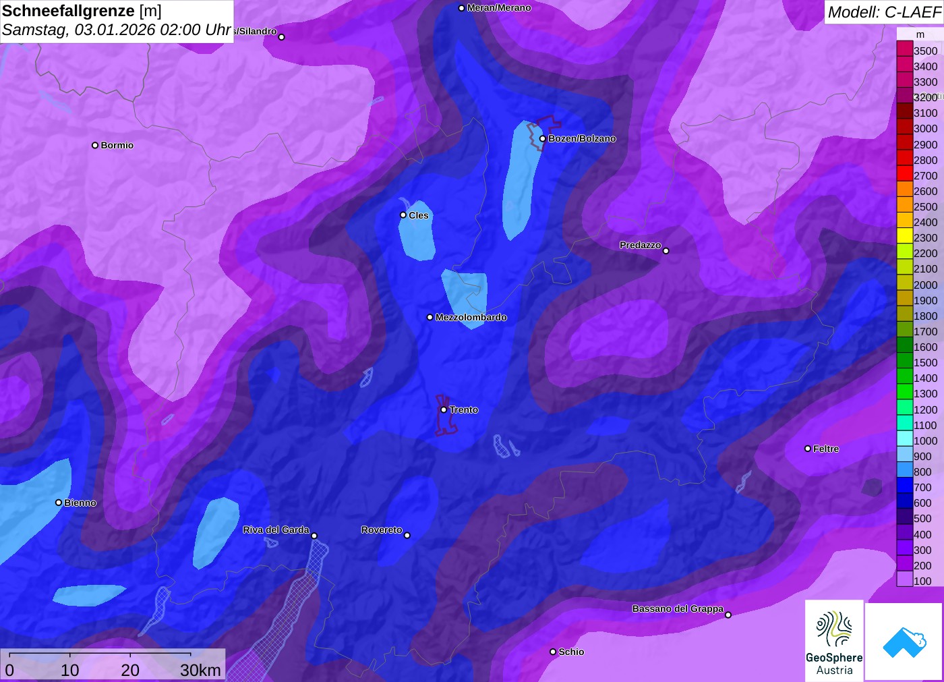Click the 30km scale bar label
The width and height of the screenshot is (944, 682).
[201, 670]
